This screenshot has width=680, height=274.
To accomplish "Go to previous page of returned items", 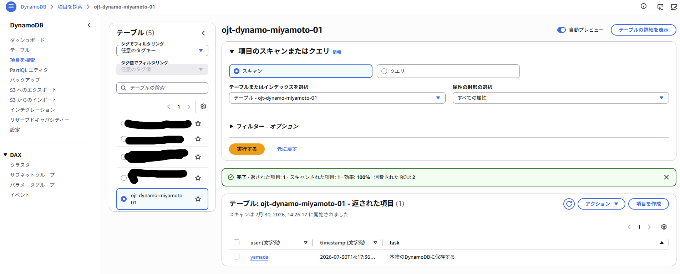I will tap(629, 227).
